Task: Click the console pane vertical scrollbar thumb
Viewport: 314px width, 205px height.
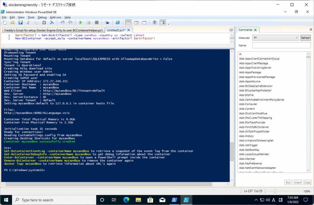Action: (x=232, y=151)
